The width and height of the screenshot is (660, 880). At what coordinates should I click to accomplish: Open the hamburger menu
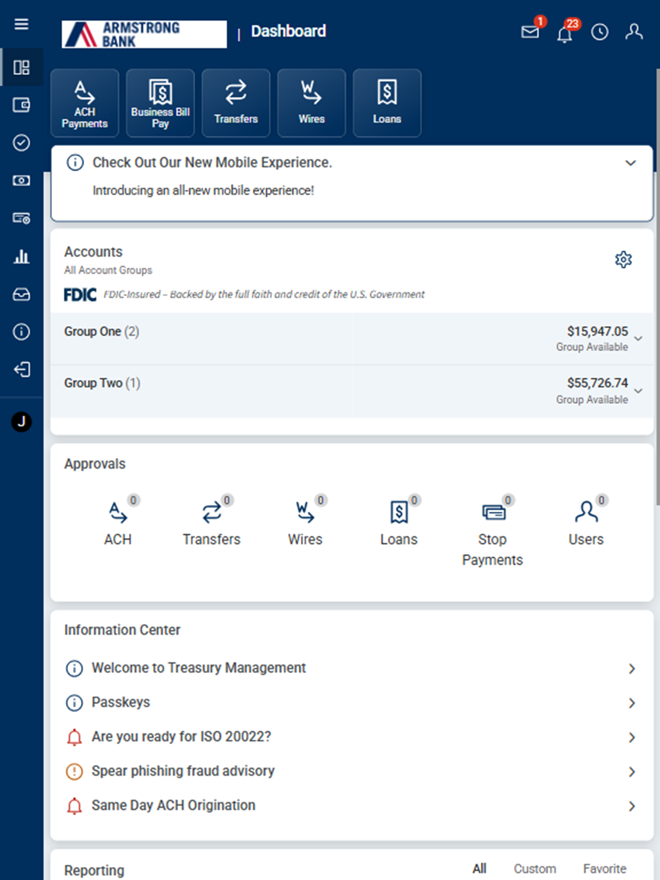[21, 24]
